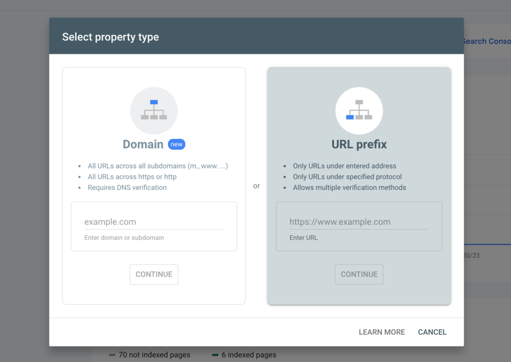Screen dimensions: 511x362
Task: Dismiss the dialog with CANCEL
Action: coord(432,332)
